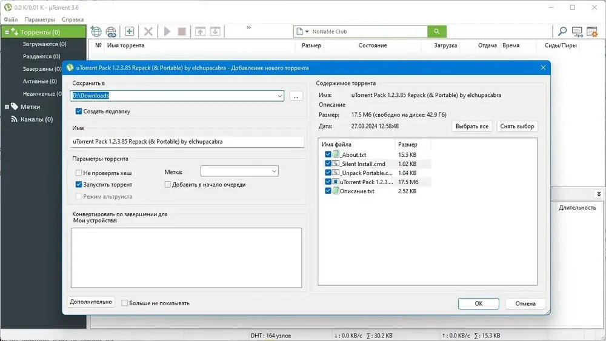Open the Параметры menu
Viewport: 606px width, 341px height.
point(39,19)
